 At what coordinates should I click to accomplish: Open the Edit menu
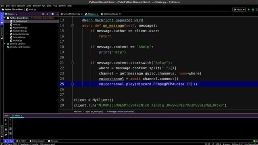[x=8, y=6]
